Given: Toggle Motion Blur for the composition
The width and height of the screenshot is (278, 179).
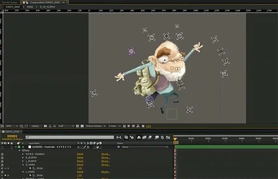Looking at the screenshot, I should click(x=150, y=137).
